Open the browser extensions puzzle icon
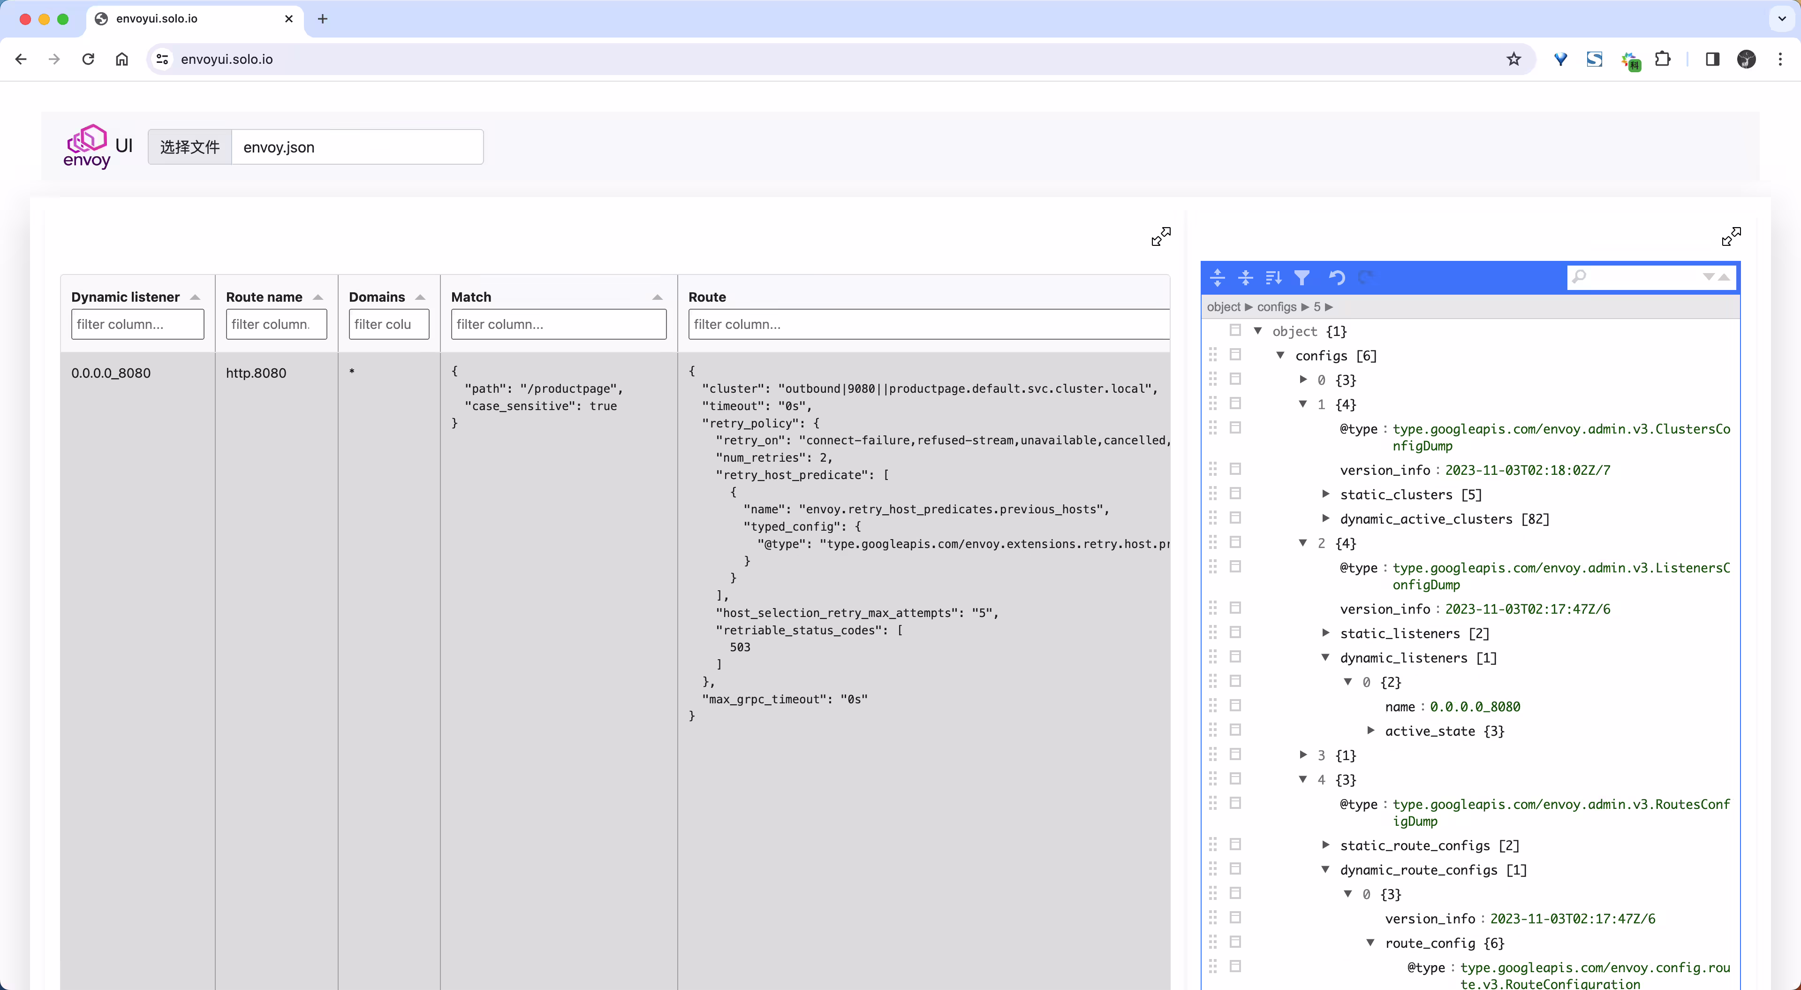This screenshot has height=990, width=1801. click(1663, 59)
